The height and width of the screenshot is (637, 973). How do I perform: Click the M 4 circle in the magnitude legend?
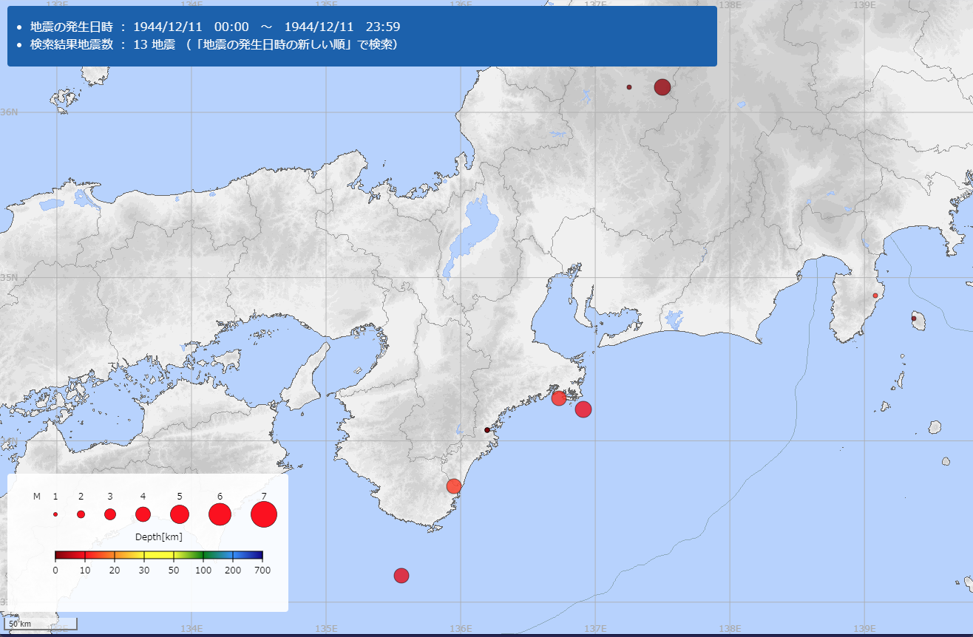(143, 514)
